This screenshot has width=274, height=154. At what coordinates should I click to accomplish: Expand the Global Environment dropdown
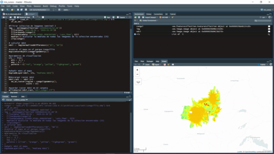pyautogui.click(x=149, y=21)
